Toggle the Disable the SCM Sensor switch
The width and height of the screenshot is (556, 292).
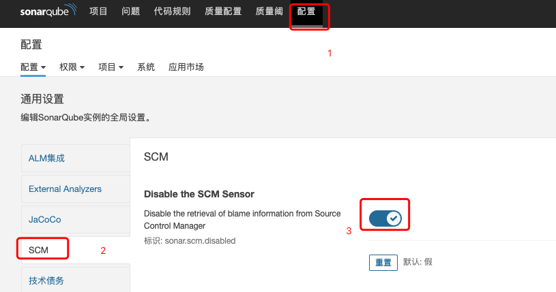[x=385, y=218]
